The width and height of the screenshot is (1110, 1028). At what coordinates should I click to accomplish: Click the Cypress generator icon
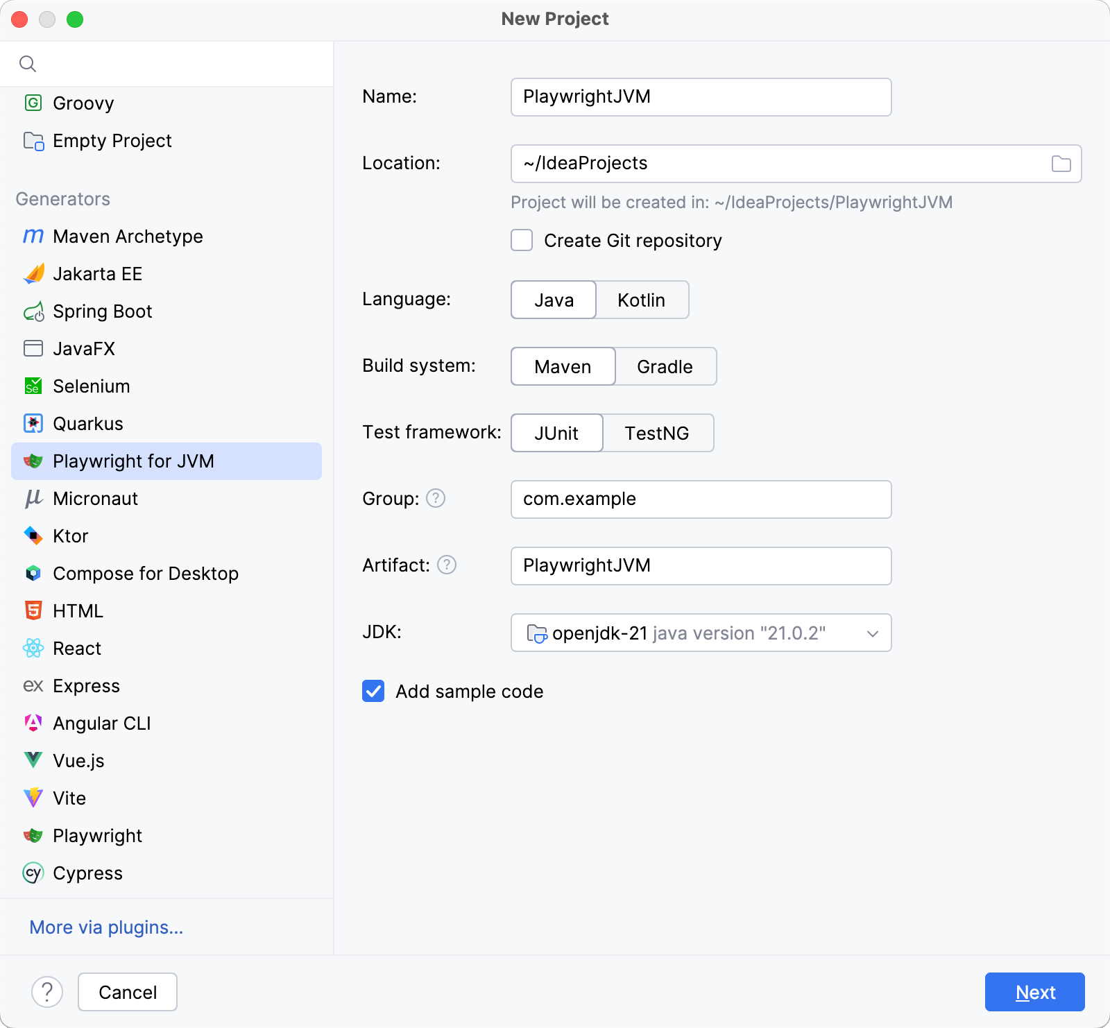coord(33,873)
